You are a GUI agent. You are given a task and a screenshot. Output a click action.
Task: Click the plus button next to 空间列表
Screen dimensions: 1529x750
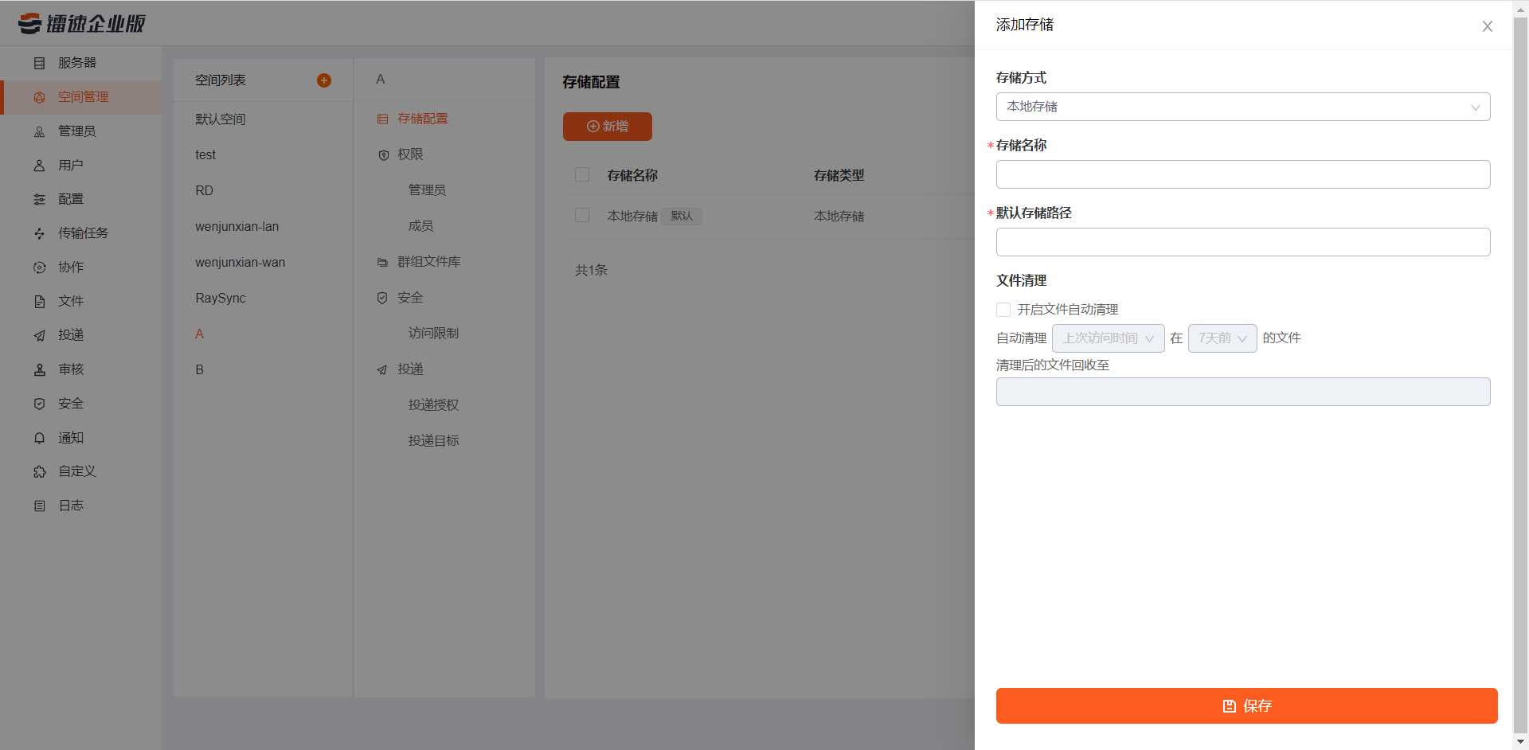point(324,80)
